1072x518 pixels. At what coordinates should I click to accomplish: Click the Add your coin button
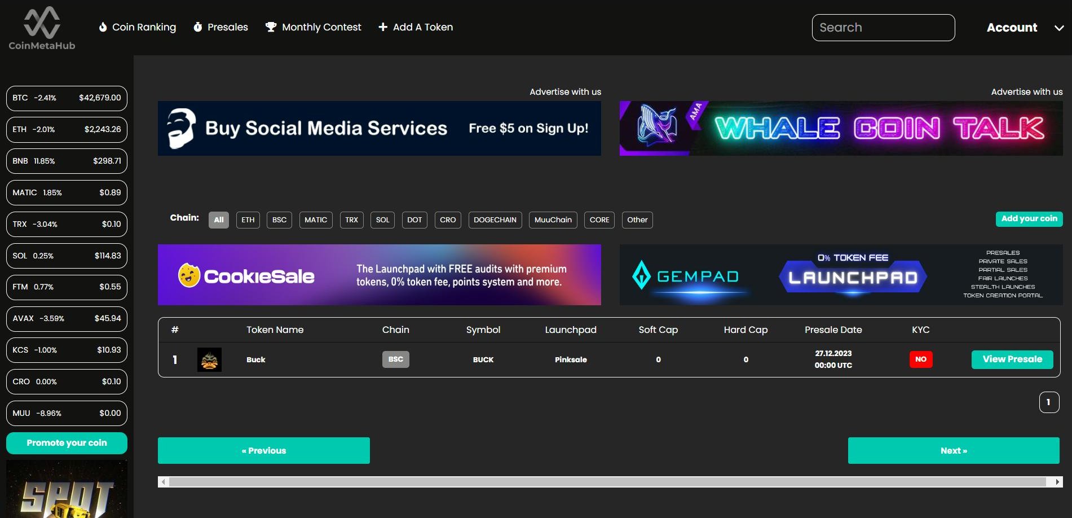point(1029,219)
